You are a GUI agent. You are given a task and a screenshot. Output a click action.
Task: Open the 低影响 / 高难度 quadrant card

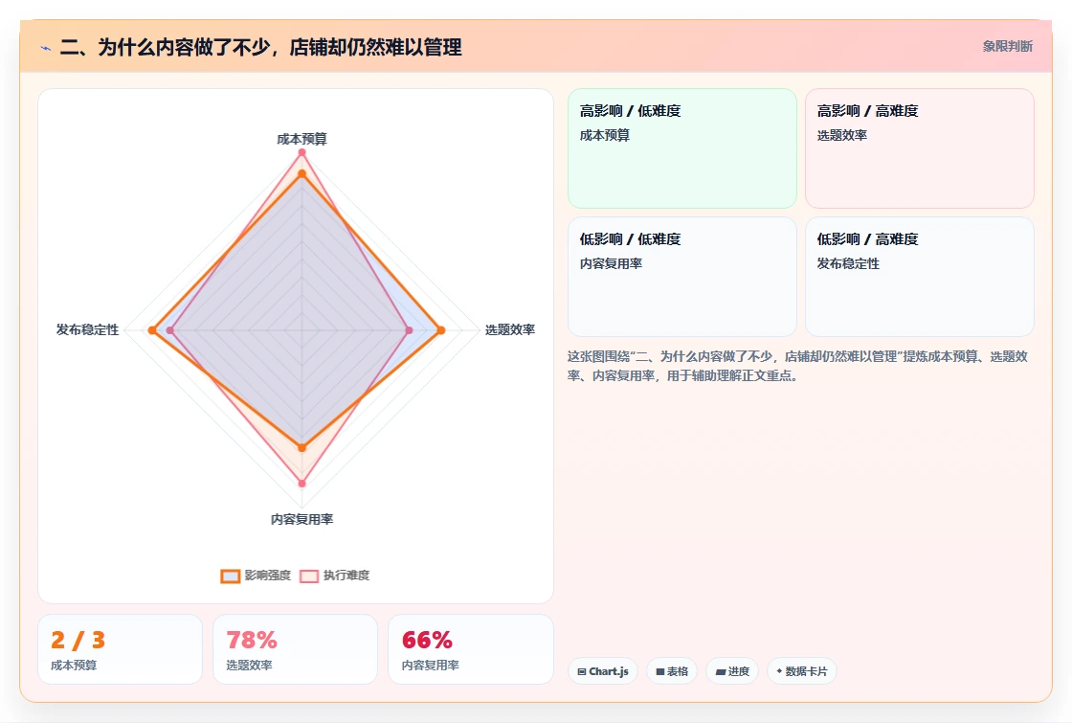(920, 277)
